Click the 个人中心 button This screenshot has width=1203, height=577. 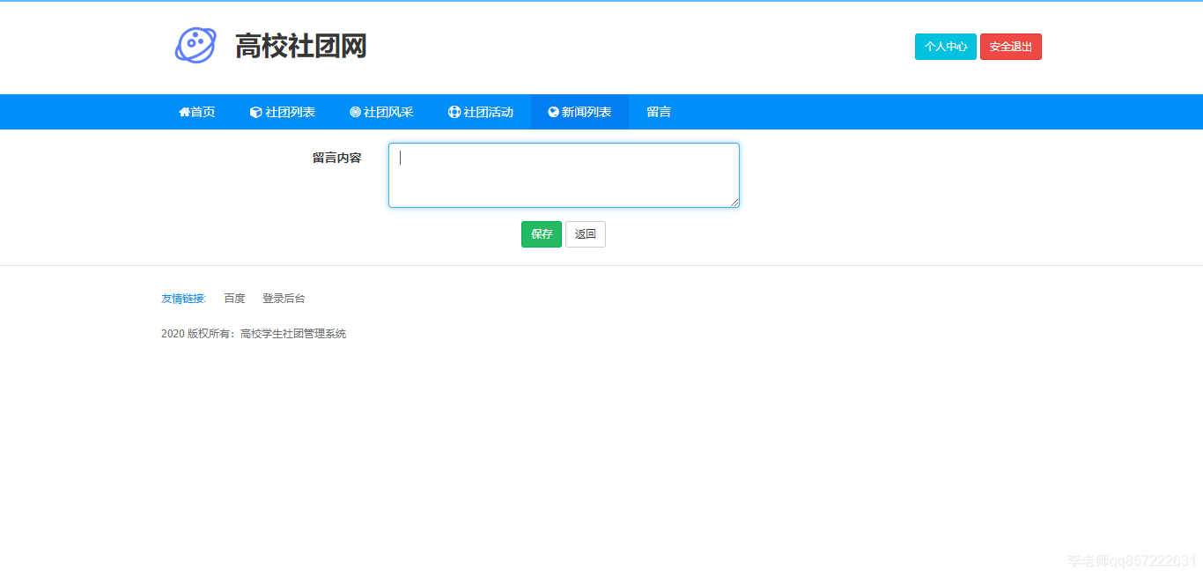tap(945, 46)
